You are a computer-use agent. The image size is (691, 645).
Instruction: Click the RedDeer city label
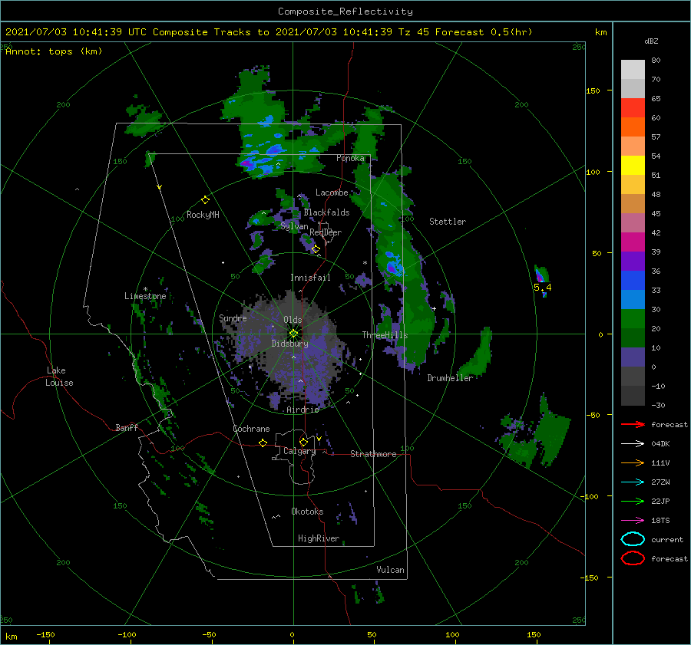click(326, 232)
